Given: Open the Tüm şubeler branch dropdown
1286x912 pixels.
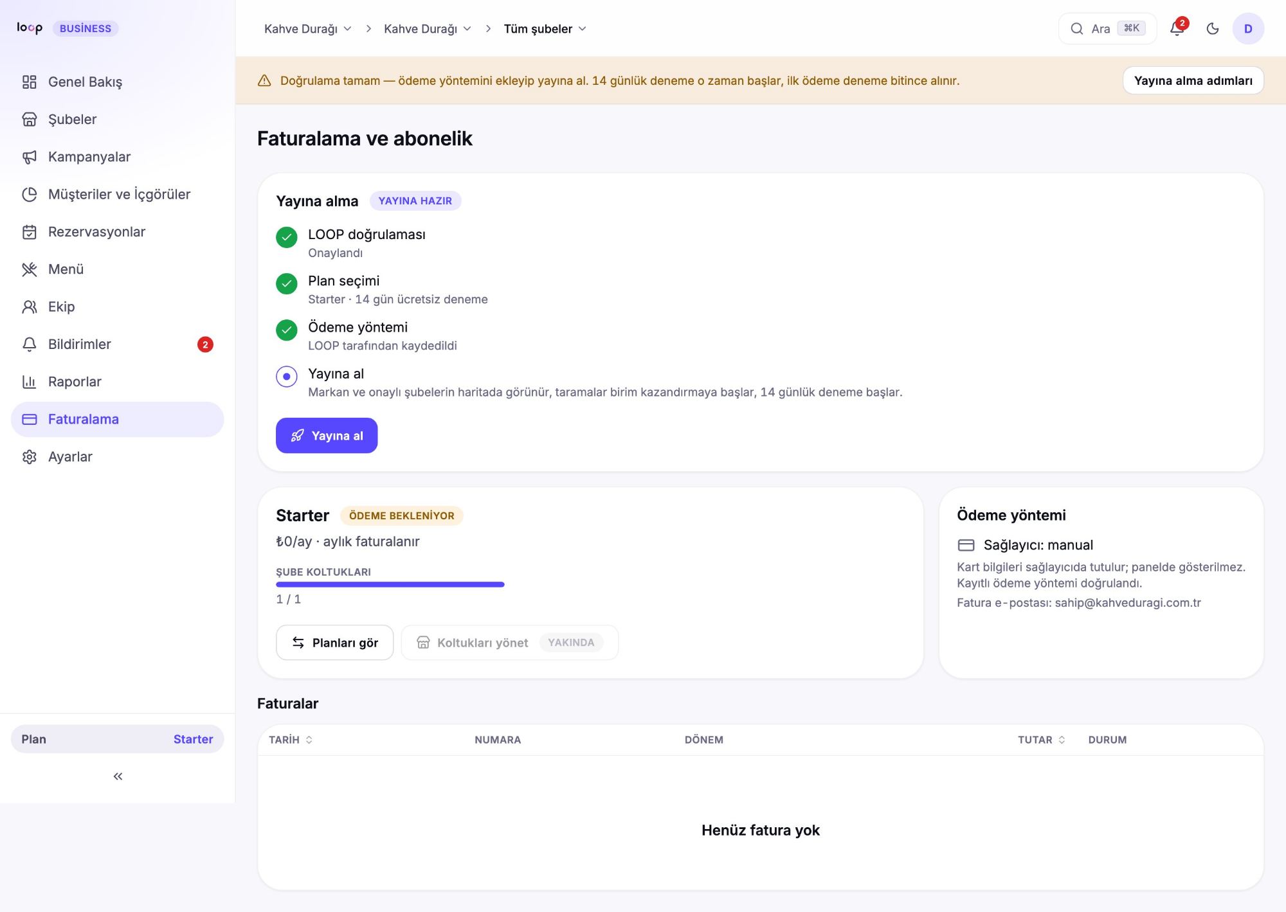Looking at the screenshot, I should coord(545,29).
